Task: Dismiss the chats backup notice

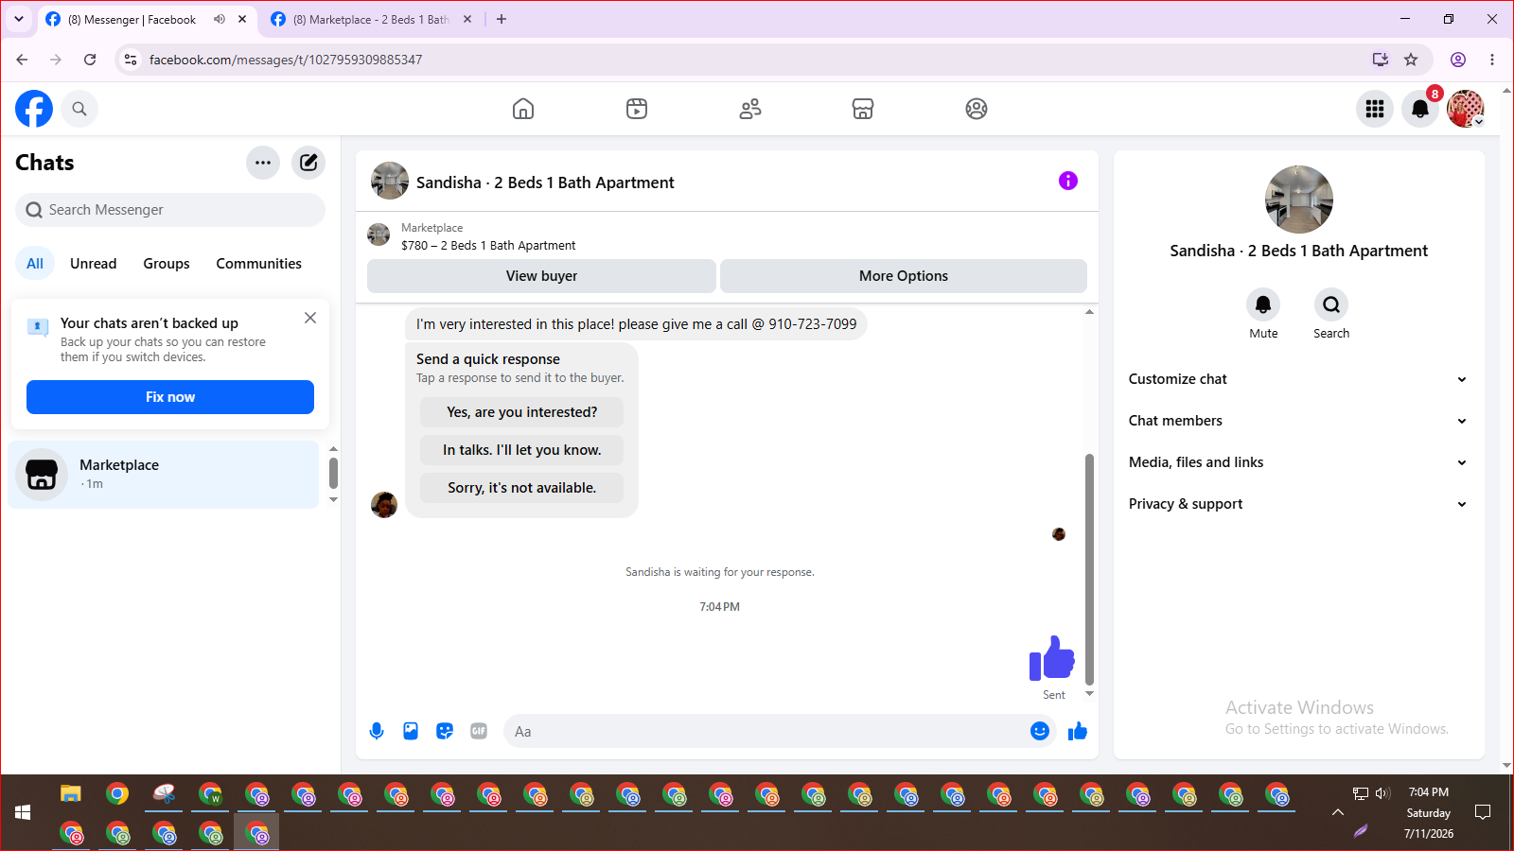Action: (x=310, y=318)
